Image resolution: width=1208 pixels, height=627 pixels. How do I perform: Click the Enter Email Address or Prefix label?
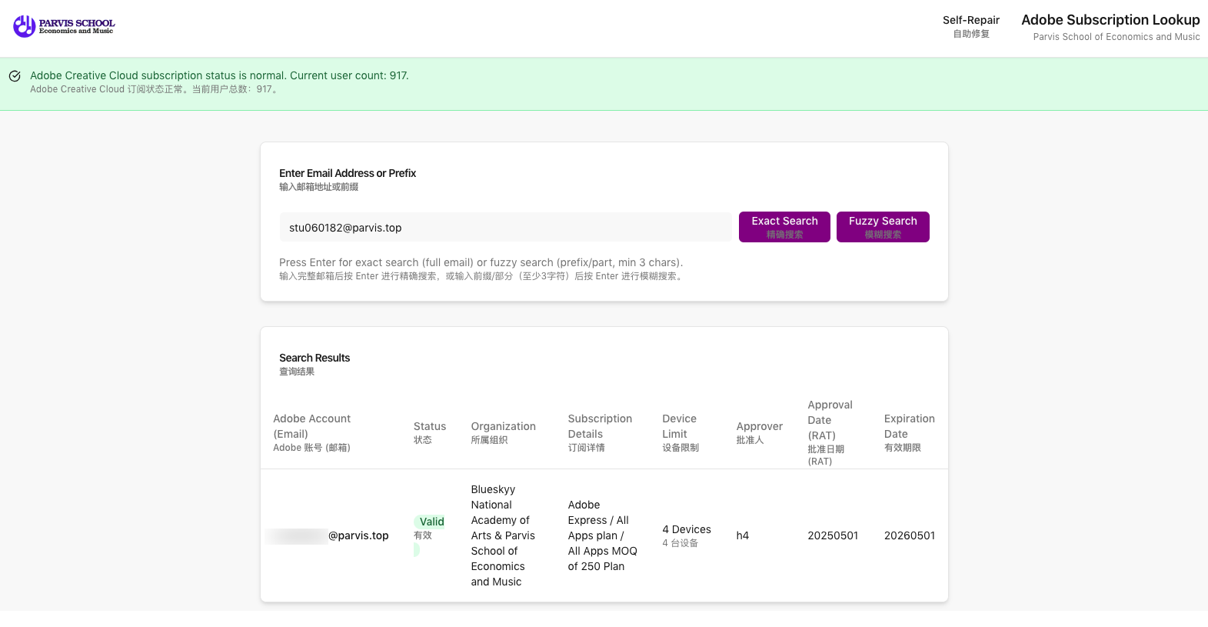tap(348, 173)
